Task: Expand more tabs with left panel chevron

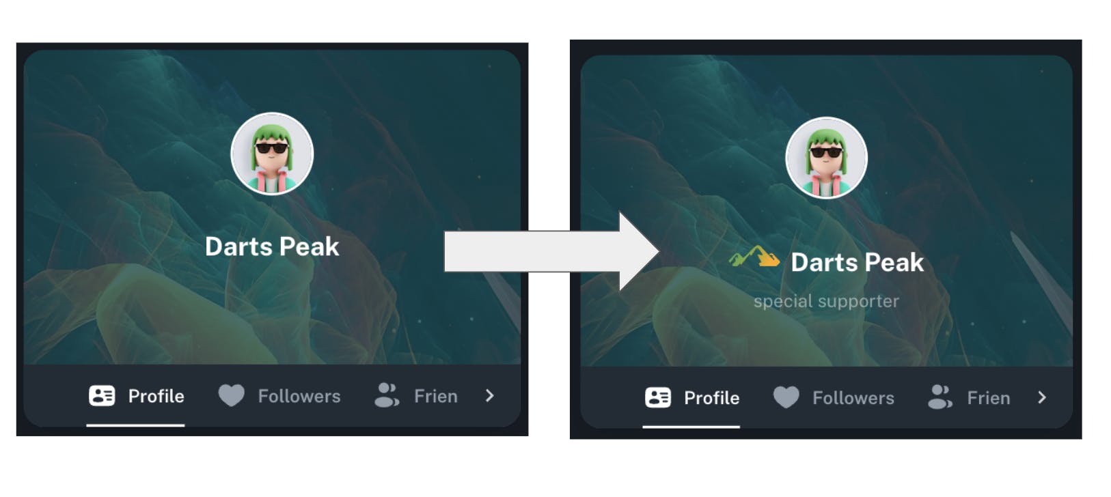Action: coord(489,396)
